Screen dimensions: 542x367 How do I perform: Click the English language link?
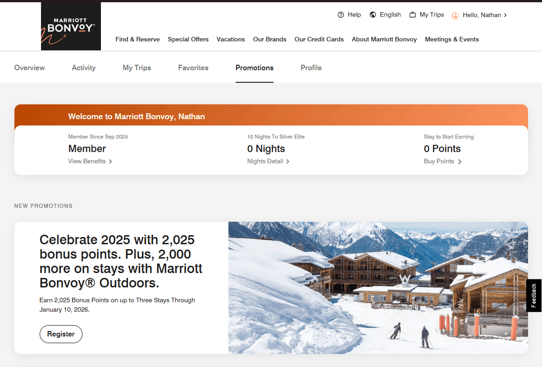tap(390, 15)
